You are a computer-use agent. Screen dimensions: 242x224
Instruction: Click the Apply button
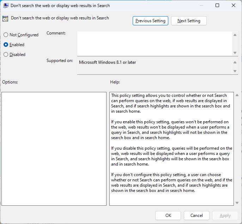coord(225,216)
